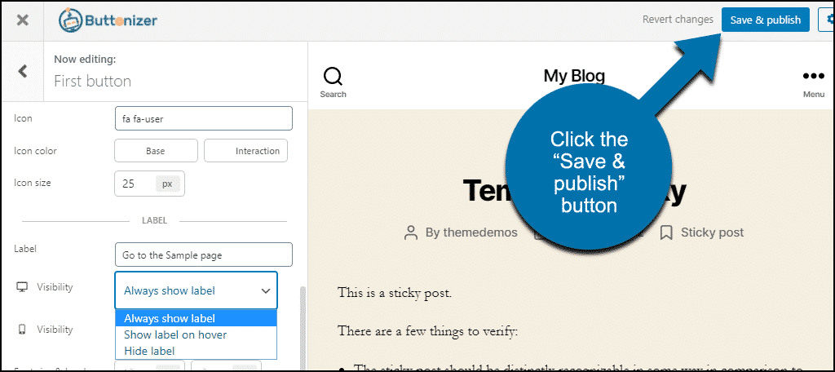Close the Buttonizer editor with X icon
This screenshot has width=835, height=372.
pyautogui.click(x=23, y=20)
